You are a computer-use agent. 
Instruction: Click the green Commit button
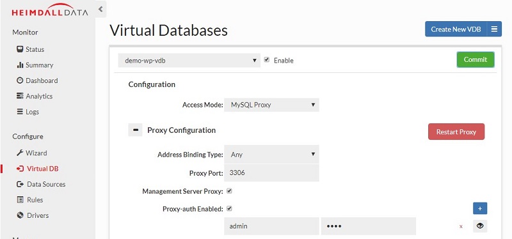click(476, 59)
